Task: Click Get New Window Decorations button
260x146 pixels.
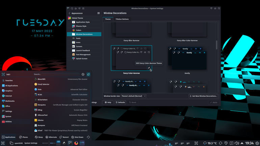Action: pyautogui.click(x=203, y=96)
